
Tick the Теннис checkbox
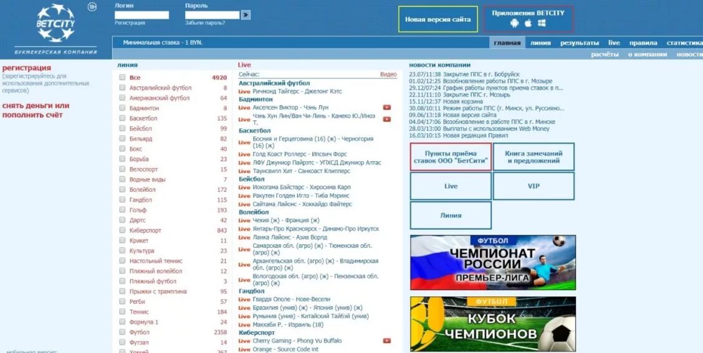(122, 312)
